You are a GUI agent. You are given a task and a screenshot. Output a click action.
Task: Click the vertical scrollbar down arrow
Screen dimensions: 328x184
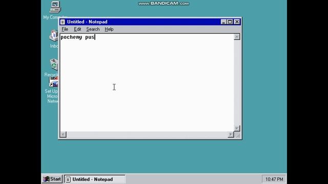coord(237,128)
